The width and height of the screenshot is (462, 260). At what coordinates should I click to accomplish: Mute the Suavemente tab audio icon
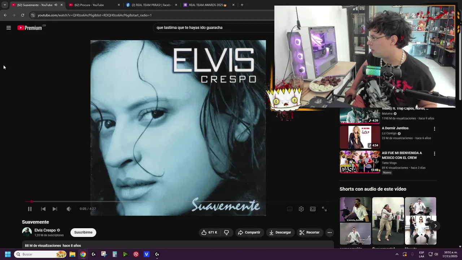pos(56,5)
